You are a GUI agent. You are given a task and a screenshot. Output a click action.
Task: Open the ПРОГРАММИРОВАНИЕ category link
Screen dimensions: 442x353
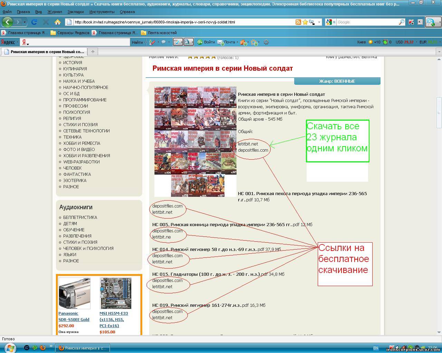[85, 100]
